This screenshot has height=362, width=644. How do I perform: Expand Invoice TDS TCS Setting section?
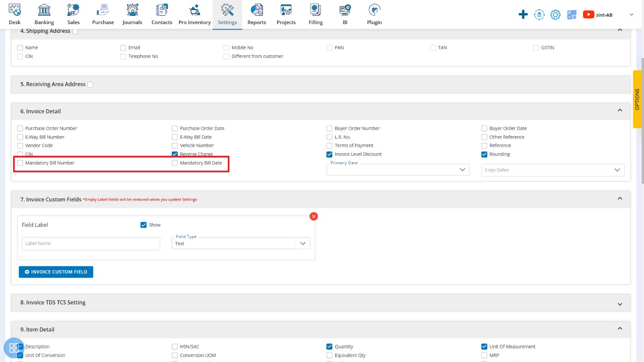point(620,304)
